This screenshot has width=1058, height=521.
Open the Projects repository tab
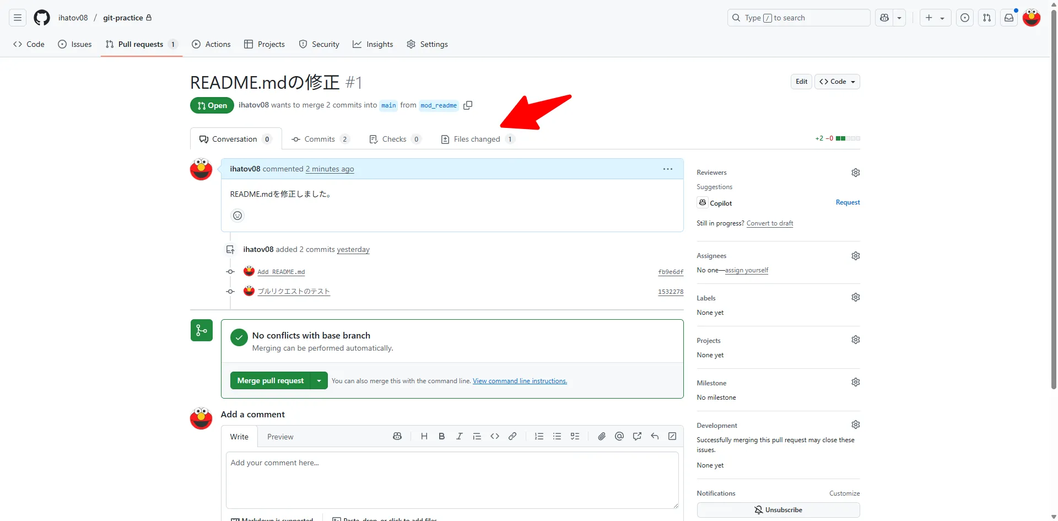[264, 44]
